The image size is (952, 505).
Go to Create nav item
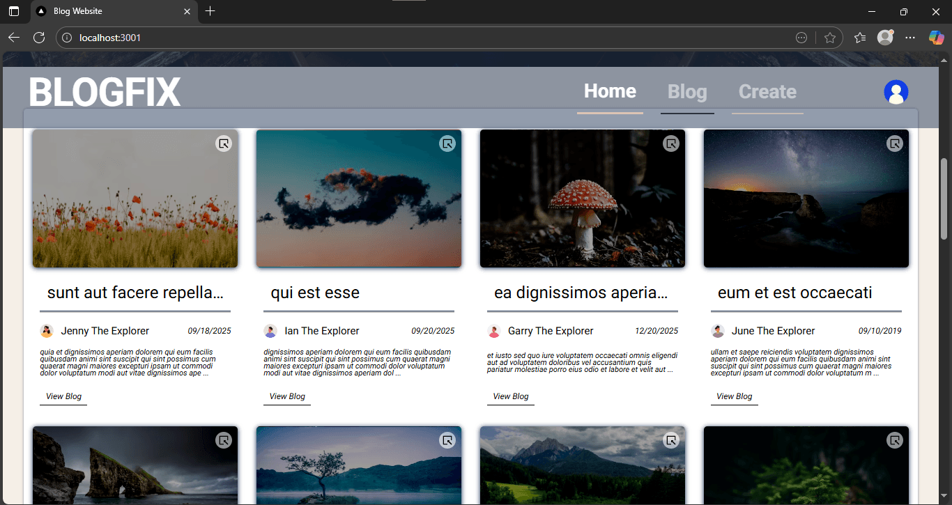click(767, 92)
